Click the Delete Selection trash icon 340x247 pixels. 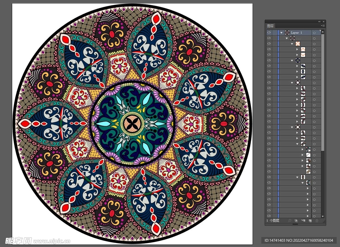click(317, 221)
